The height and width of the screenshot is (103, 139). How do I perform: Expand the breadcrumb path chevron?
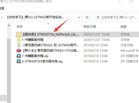[x=2, y=17]
